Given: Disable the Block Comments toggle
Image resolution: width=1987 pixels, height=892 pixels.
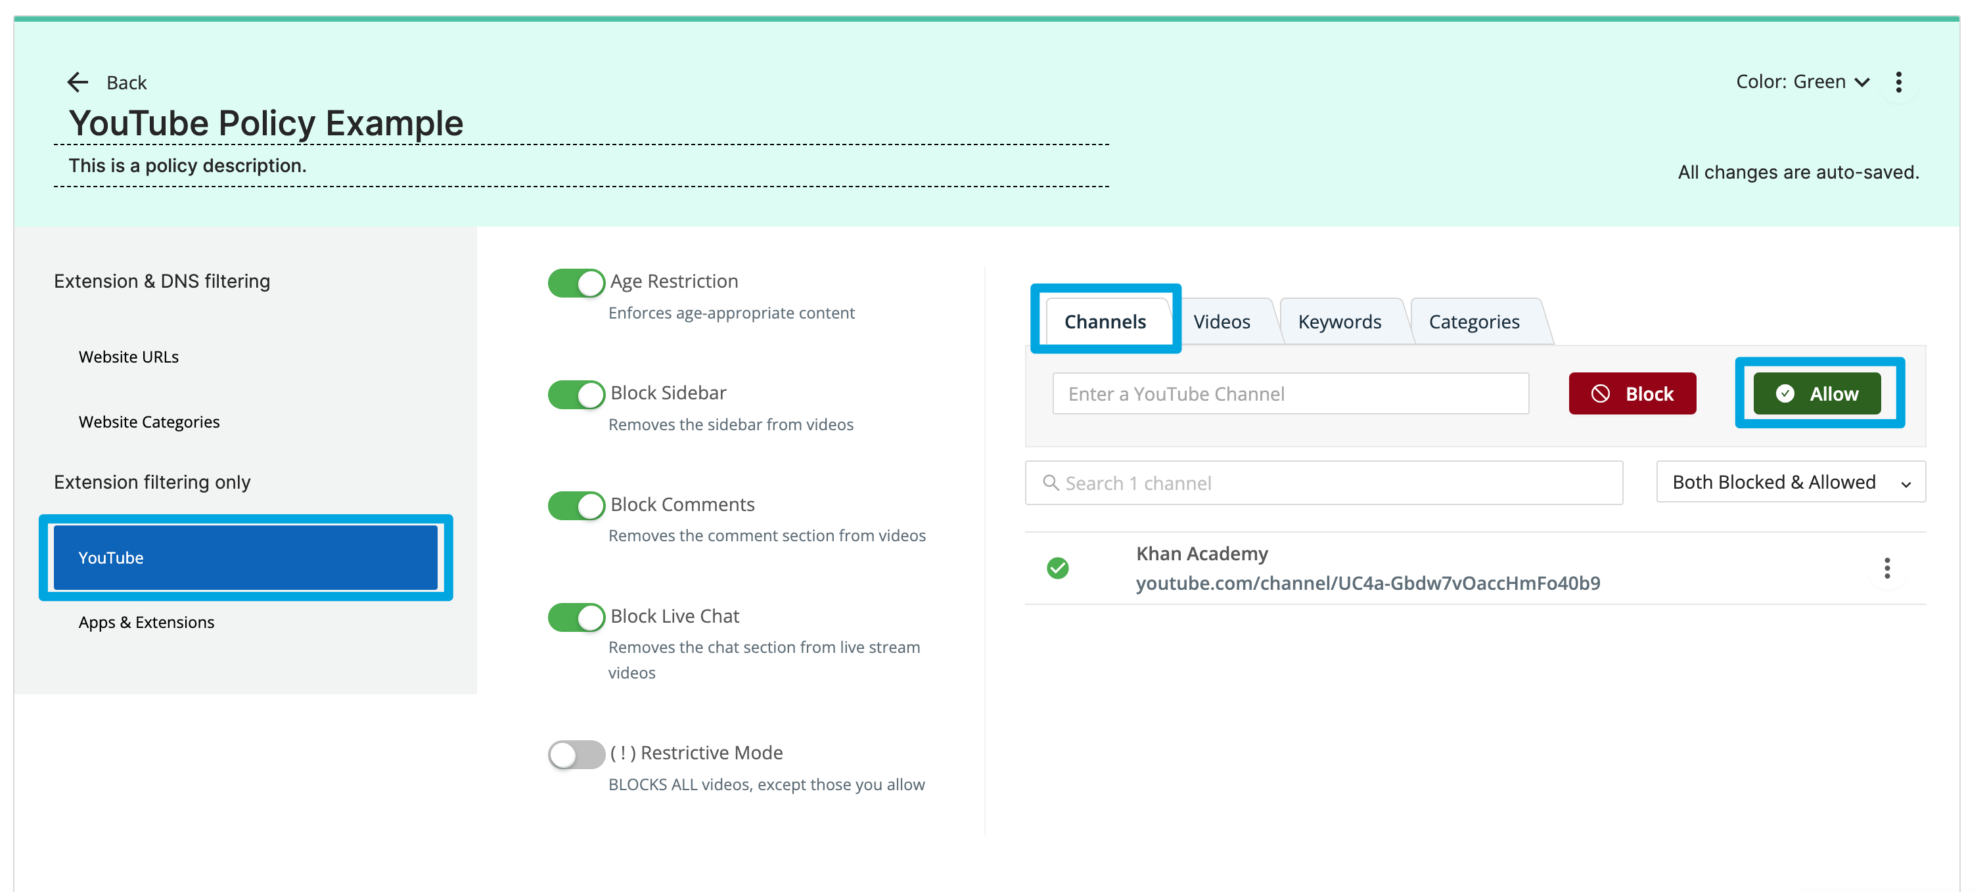Looking at the screenshot, I should coord(576,506).
